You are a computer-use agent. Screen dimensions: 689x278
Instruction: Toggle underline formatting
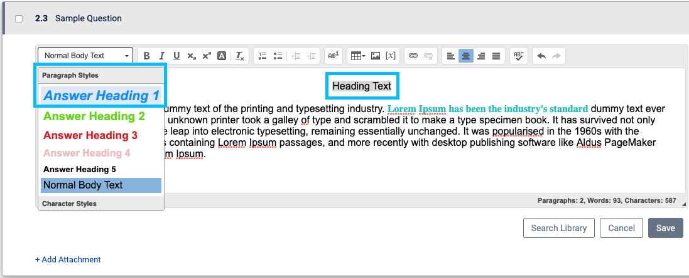[x=176, y=56]
